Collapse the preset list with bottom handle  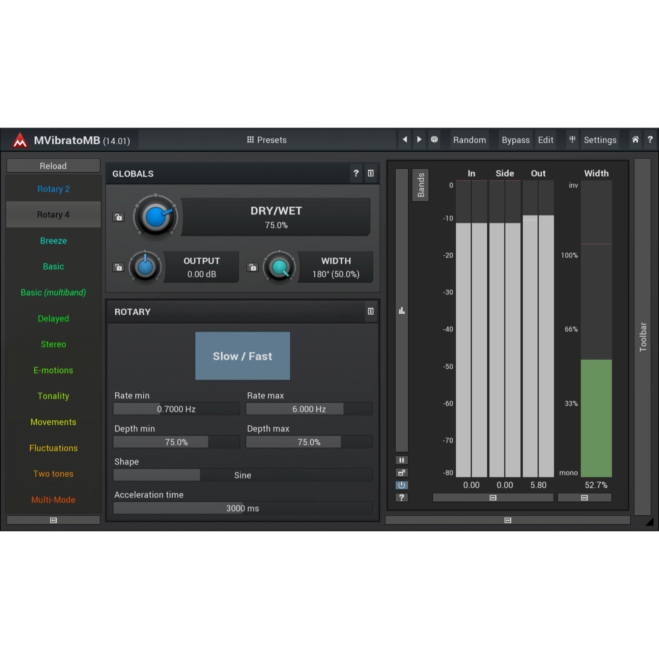coord(53,520)
